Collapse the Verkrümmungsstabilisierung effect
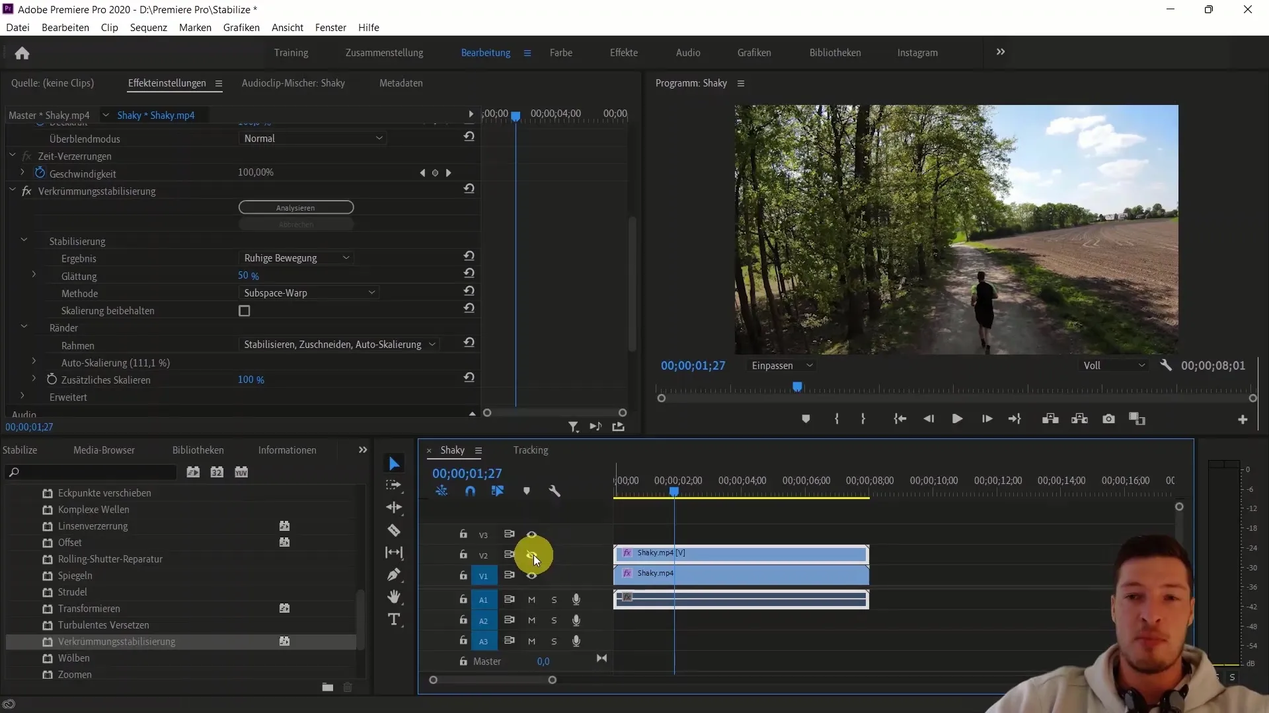1269x713 pixels. pyautogui.click(x=12, y=191)
